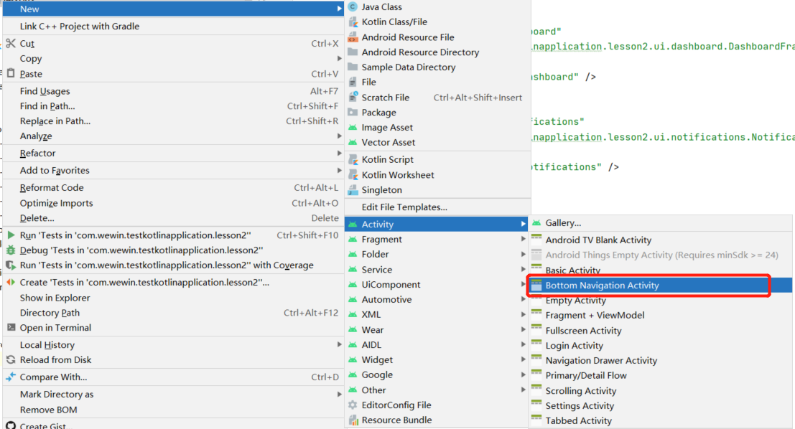Viewport: 795px width, 429px height.
Task: Select Bottom Navigation Activity
Action: coord(660,285)
